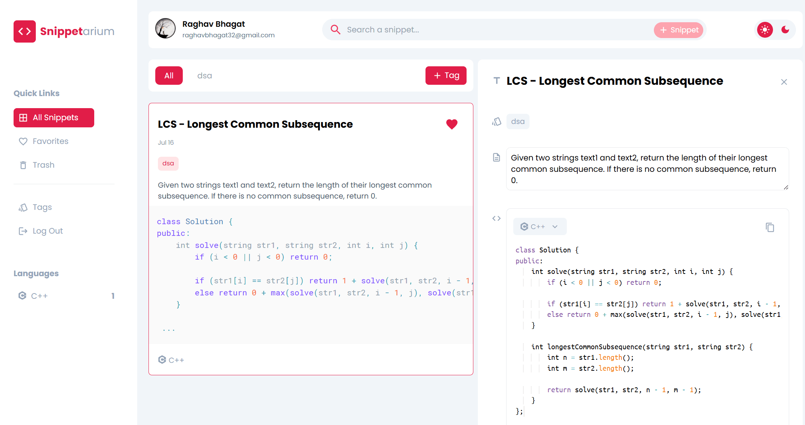Unfavorite the LCS snippet heart icon
805x425 pixels.
(x=451, y=124)
